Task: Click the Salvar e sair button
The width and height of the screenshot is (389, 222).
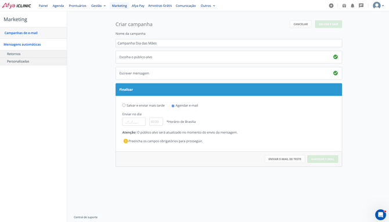Action: click(x=329, y=24)
